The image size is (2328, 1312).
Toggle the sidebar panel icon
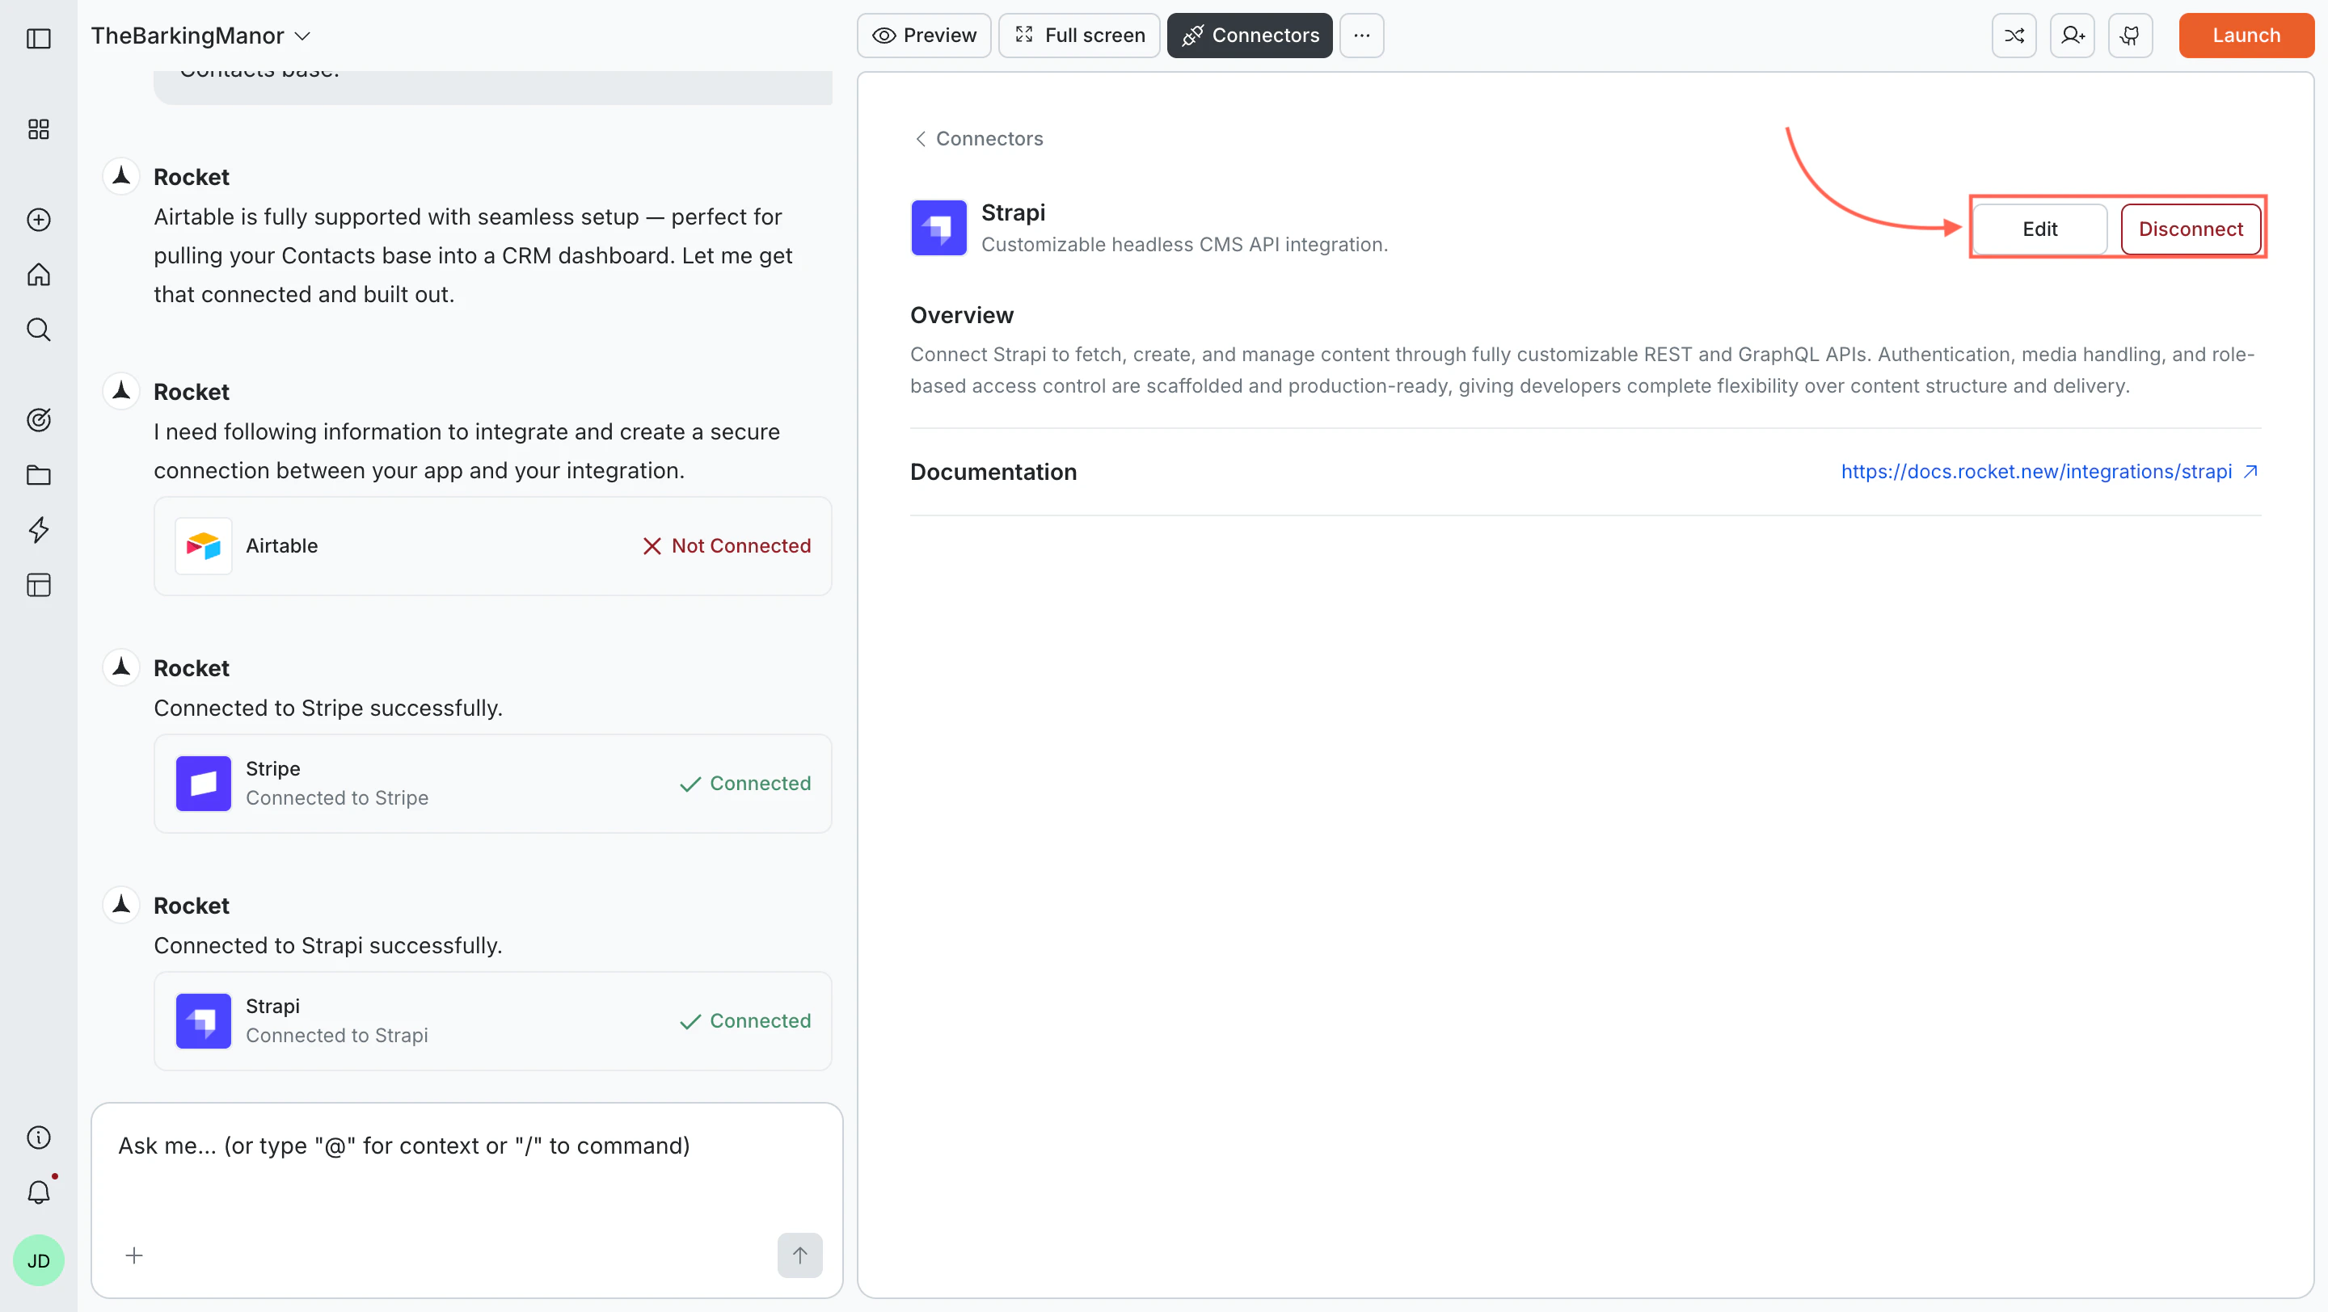[x=38, y=39]
